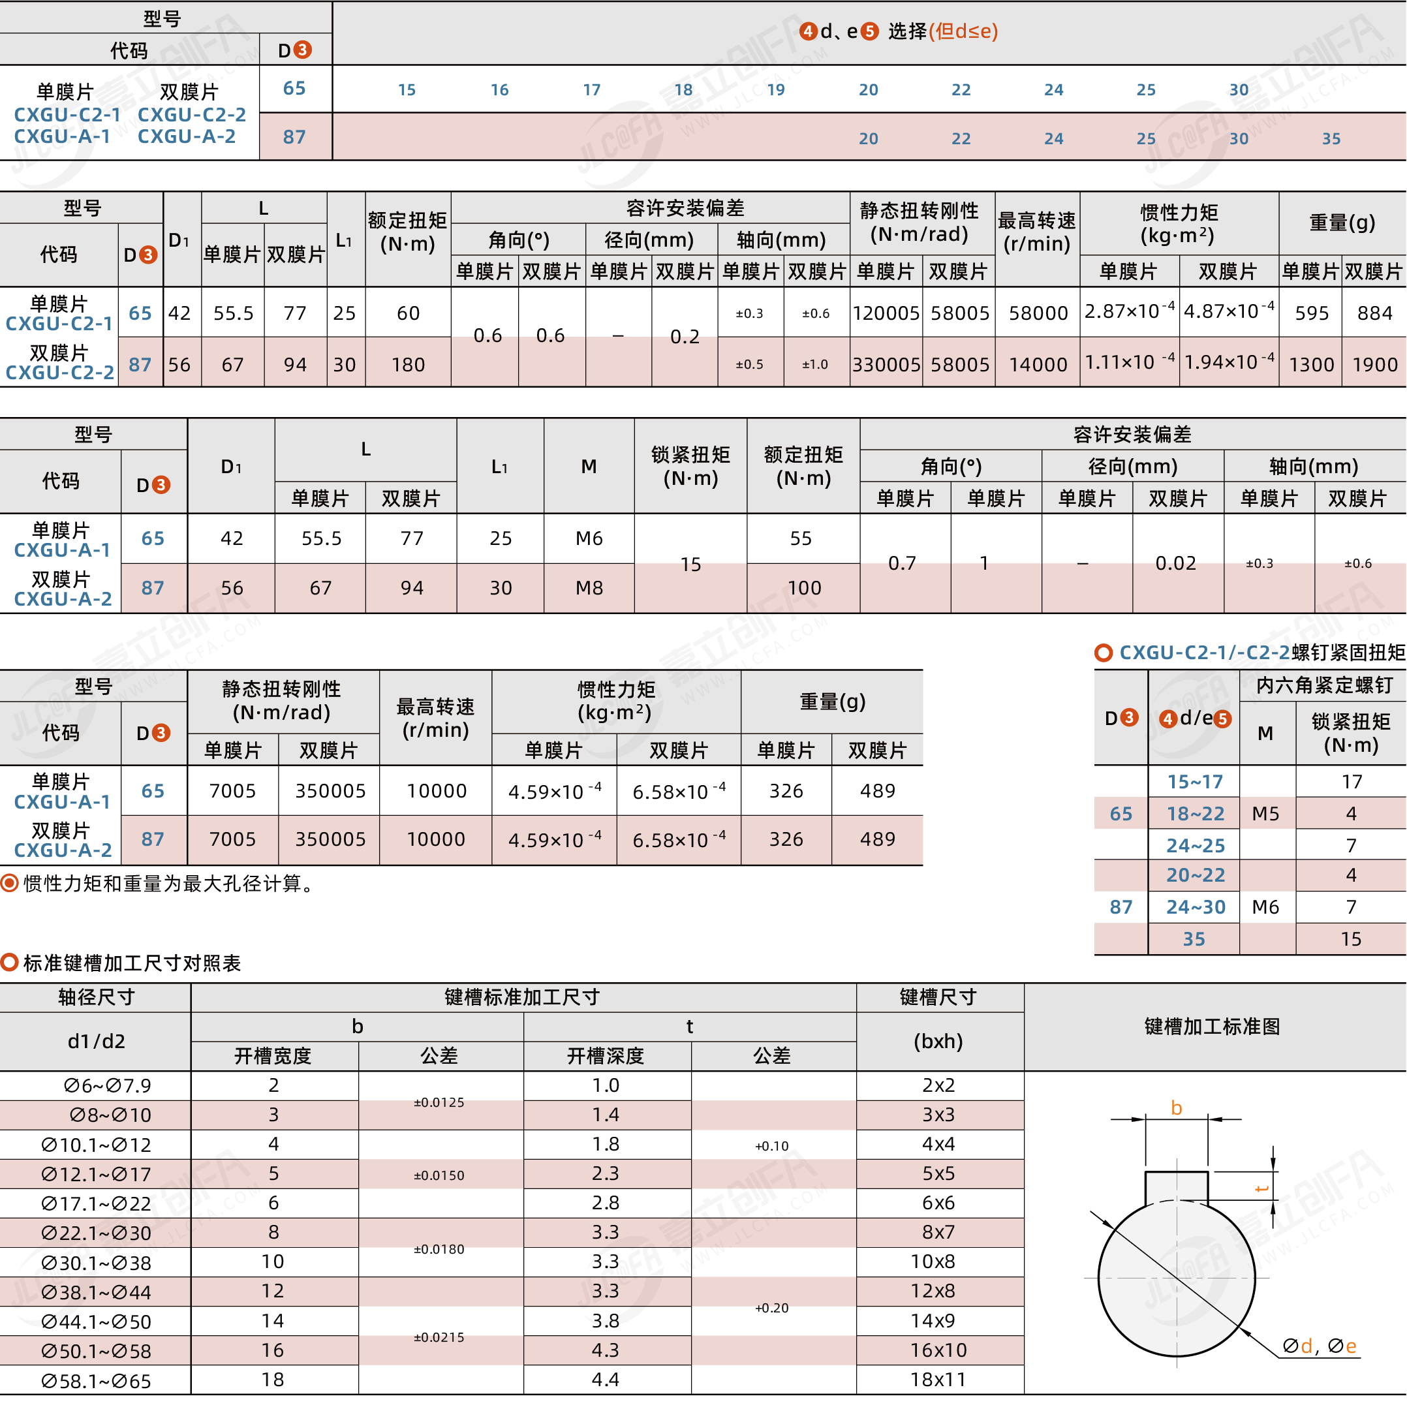Click the 'Ød, Øe' label on keyway diagram

coord(1319,1346)
